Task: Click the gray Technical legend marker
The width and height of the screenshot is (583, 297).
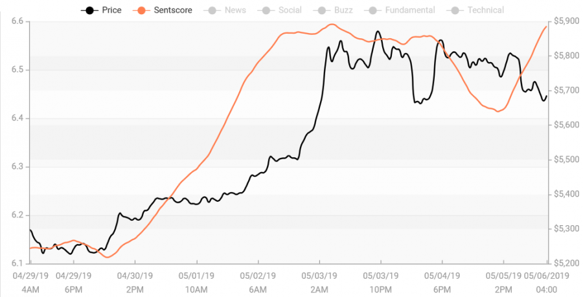Action: [x=455, y=11]
